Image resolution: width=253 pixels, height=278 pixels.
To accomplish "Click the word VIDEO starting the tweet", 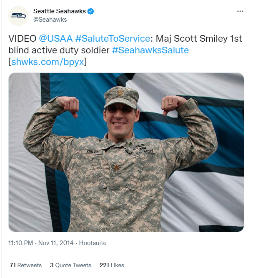I will (22, 39).
